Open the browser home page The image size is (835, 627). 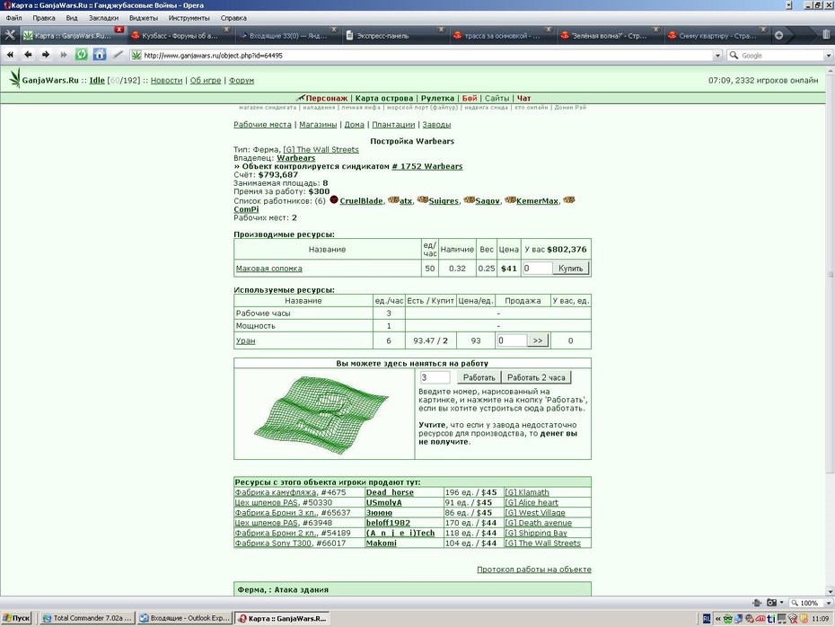[x=100, y=54]
